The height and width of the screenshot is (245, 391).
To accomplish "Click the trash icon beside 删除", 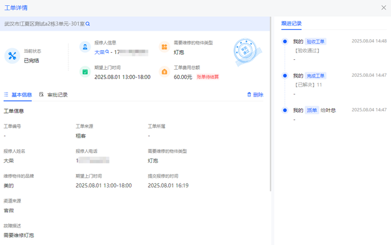I will pyautogui.click(x=249, y=94).
